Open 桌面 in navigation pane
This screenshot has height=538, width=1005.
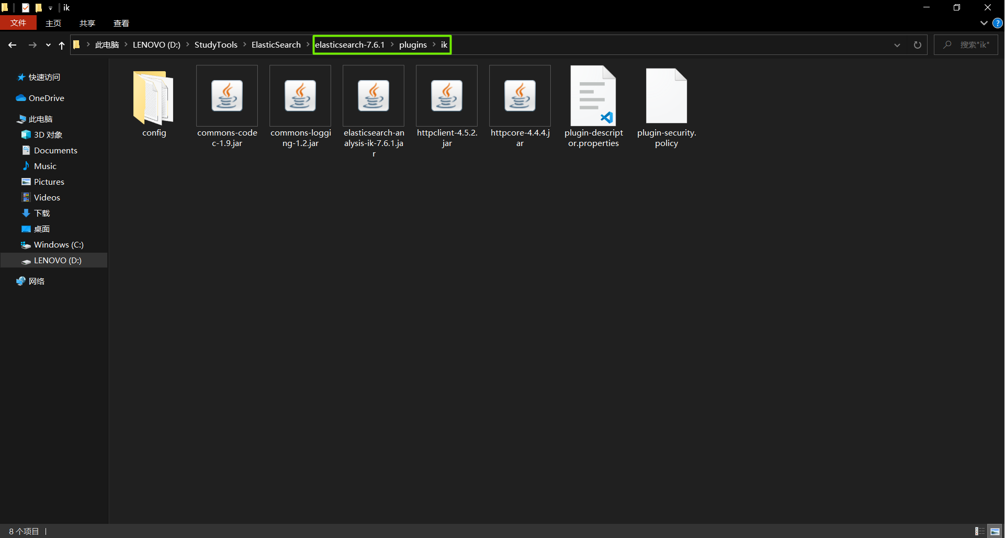coord(42,229)
